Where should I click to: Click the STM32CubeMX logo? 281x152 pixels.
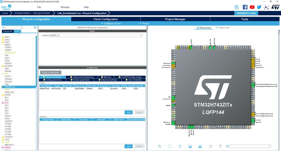click(x=6, y=7)
